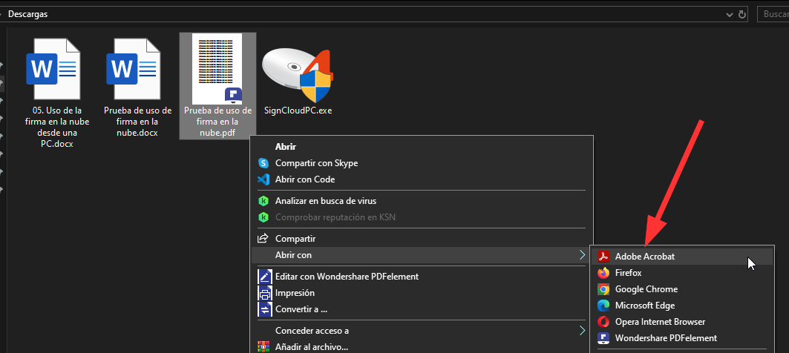Screen dimensions: 789x353
Task: Click Convertir a ... menu entry
Action: pyautogui.click(x=301, y=309)
